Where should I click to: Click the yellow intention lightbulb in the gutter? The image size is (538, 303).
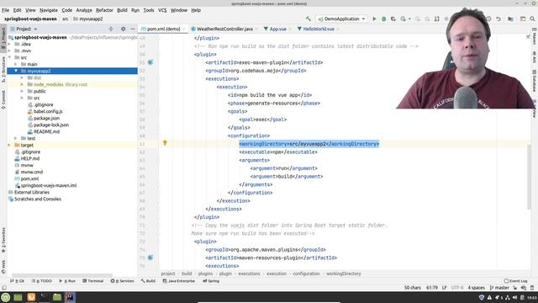pyautogui.click(x=165, y=143)
